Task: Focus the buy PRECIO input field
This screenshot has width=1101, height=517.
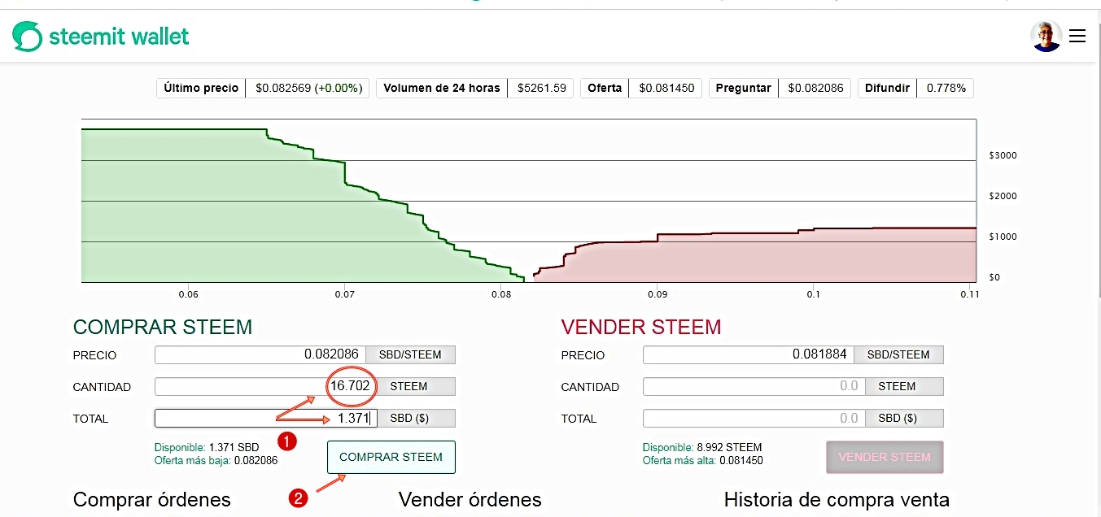Action: (260, 354)
